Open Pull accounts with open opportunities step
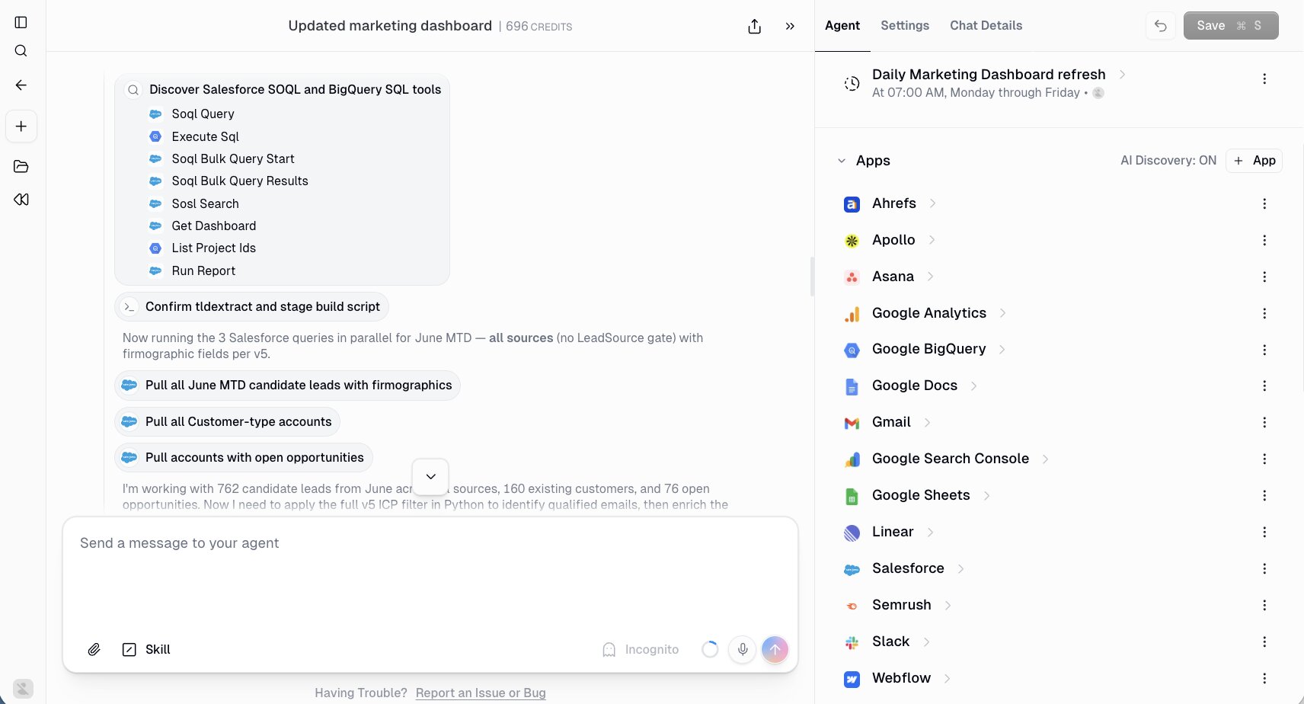This screenshot has height=704, width=1304. click(x=243, y=458)
